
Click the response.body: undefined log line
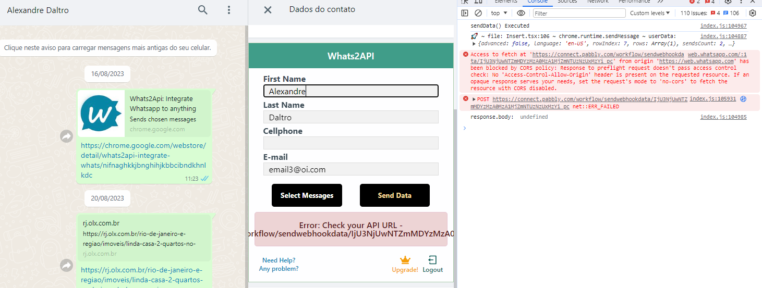pos(509,117)
